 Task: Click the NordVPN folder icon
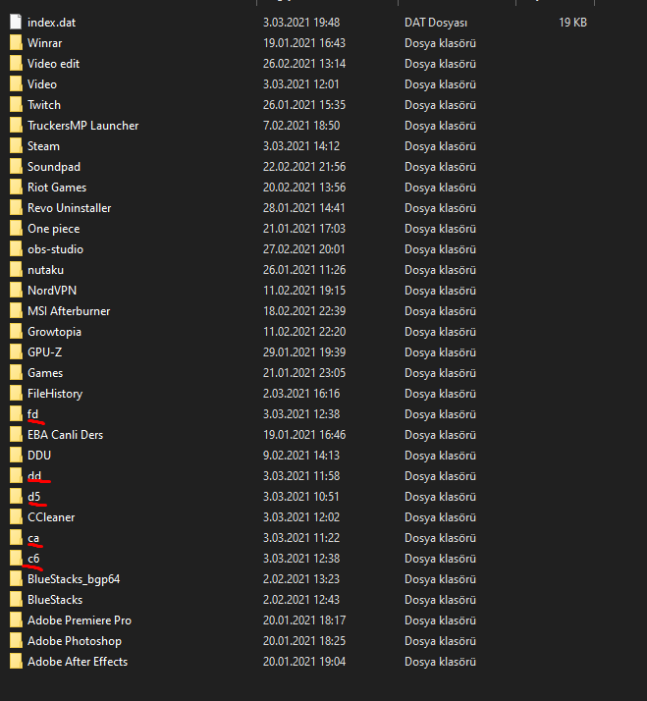[x=16, y=291]
